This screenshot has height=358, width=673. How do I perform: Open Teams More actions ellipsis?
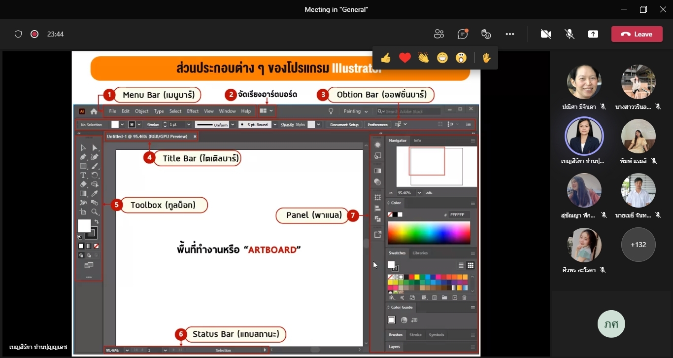510,34
